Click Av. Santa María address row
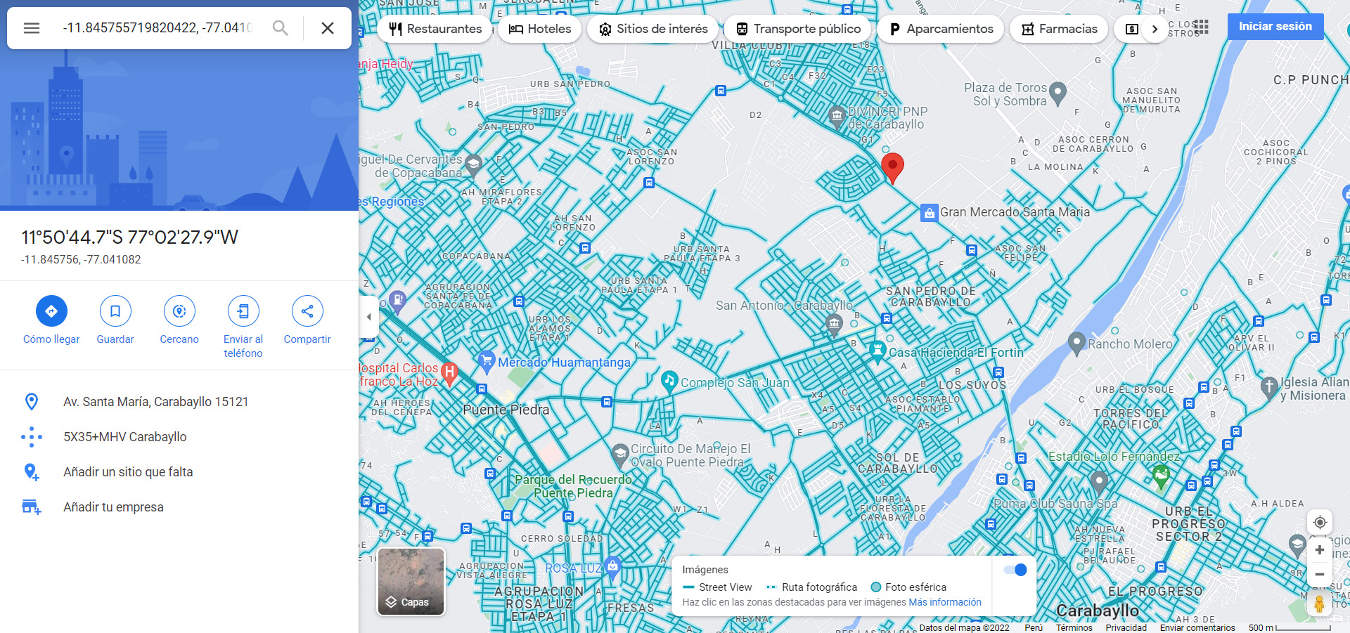Image resolution: width=1350 pixels, height=633 pixels. (x=179, y=402)
